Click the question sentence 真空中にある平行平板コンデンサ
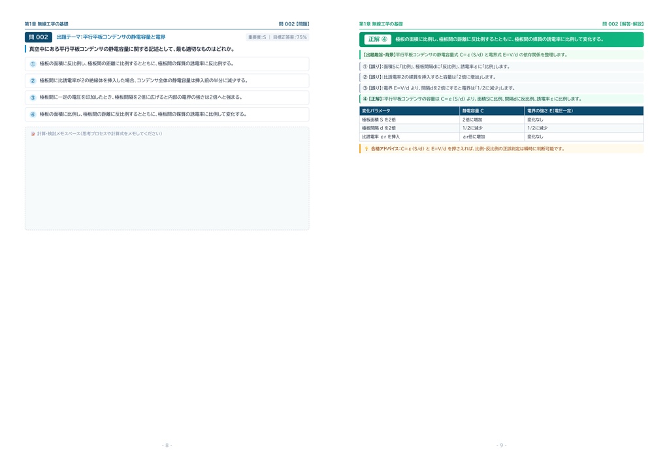The width and height of the screenshot is (669, 473). click(131, 49)
